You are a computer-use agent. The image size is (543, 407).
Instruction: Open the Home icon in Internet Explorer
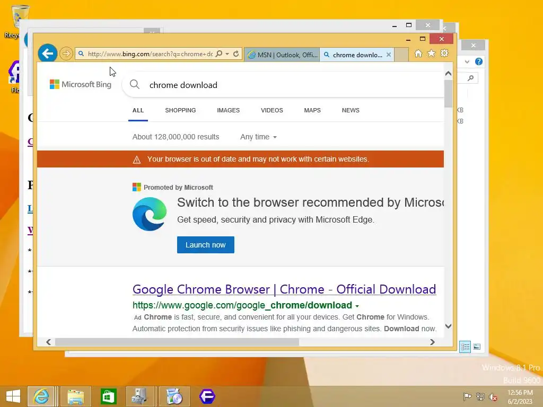coord(418,54)
